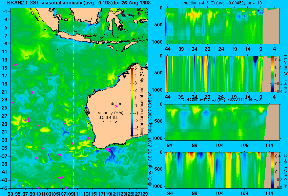This screenshot has height=196, width=288.
Task: Click the 30-Apr-2007 09:59:49 timestamp
Action: (x=150, y=113)
